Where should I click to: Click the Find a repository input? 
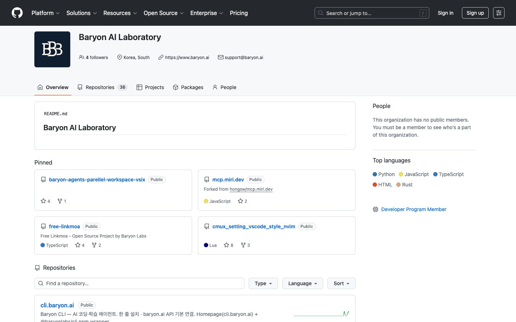[x=139, y=283]
